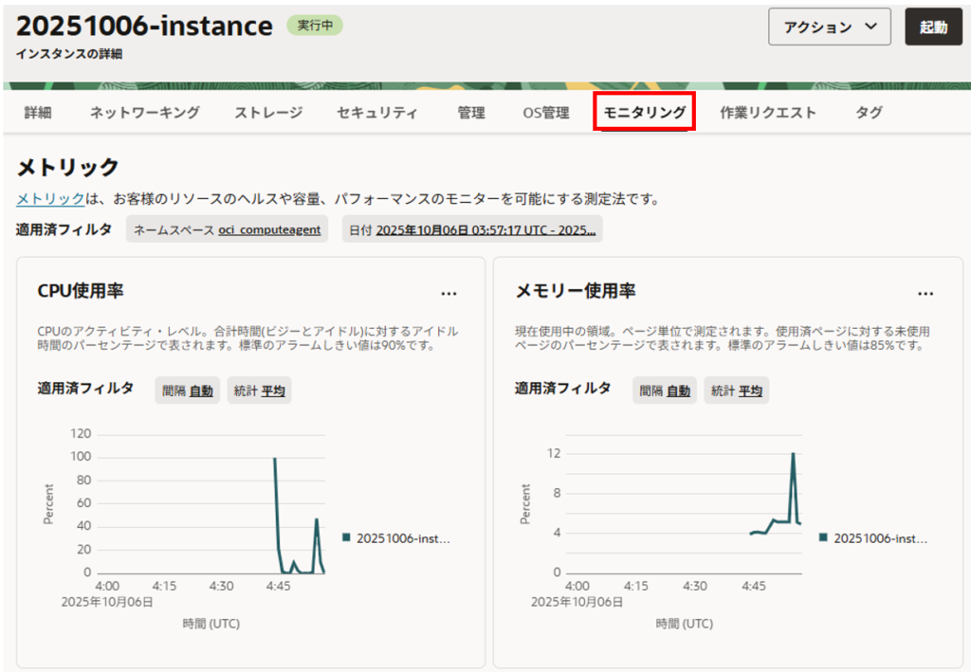Follow the メトリック hyperlink in description
The image size is (971, 672).
pyautogui.click(x=49, y=199)
